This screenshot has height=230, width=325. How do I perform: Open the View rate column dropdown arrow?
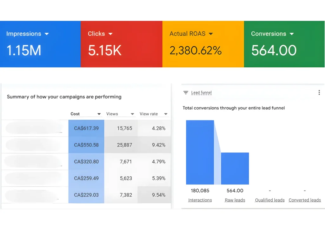click(x=165, y=114)
